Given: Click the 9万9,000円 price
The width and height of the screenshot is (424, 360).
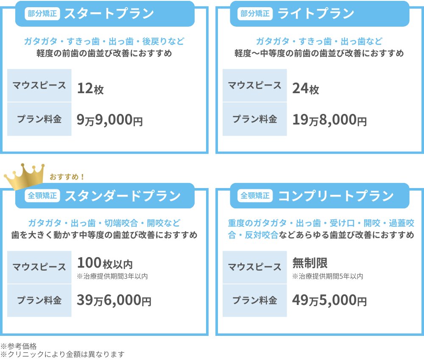Looking at the screenshot, I should [109, 120].
